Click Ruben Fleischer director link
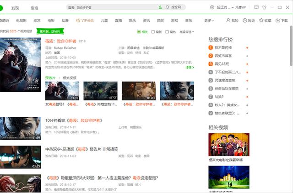The image size is (293, 193). pos(65,48)
